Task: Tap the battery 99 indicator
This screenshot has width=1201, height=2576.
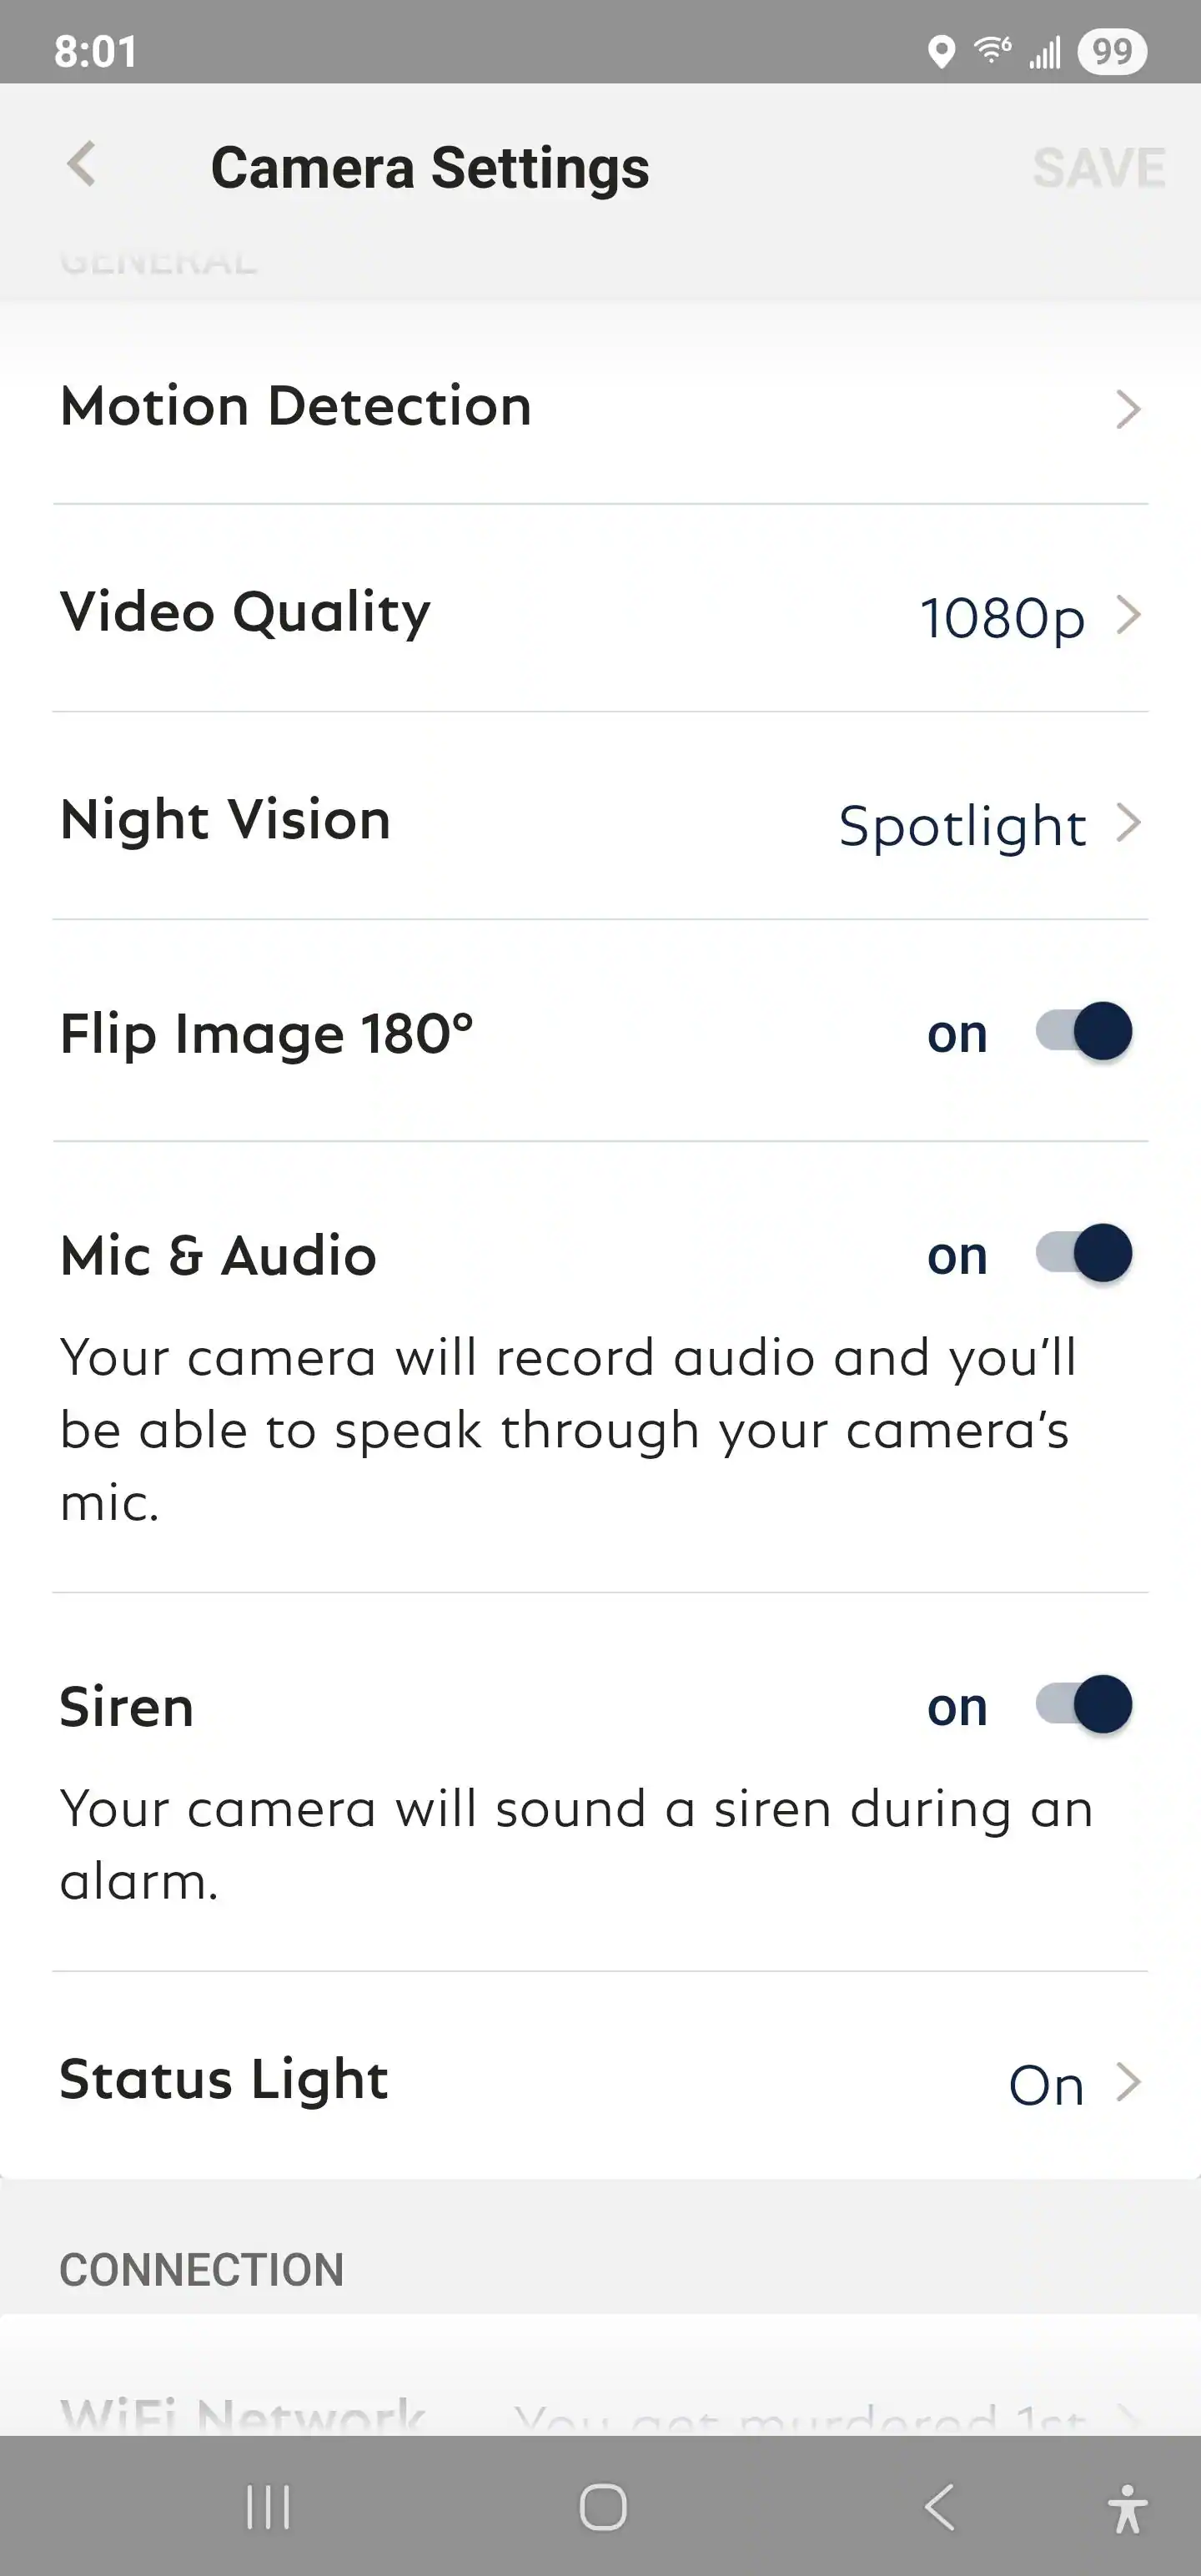Action: pos(1112,51)
